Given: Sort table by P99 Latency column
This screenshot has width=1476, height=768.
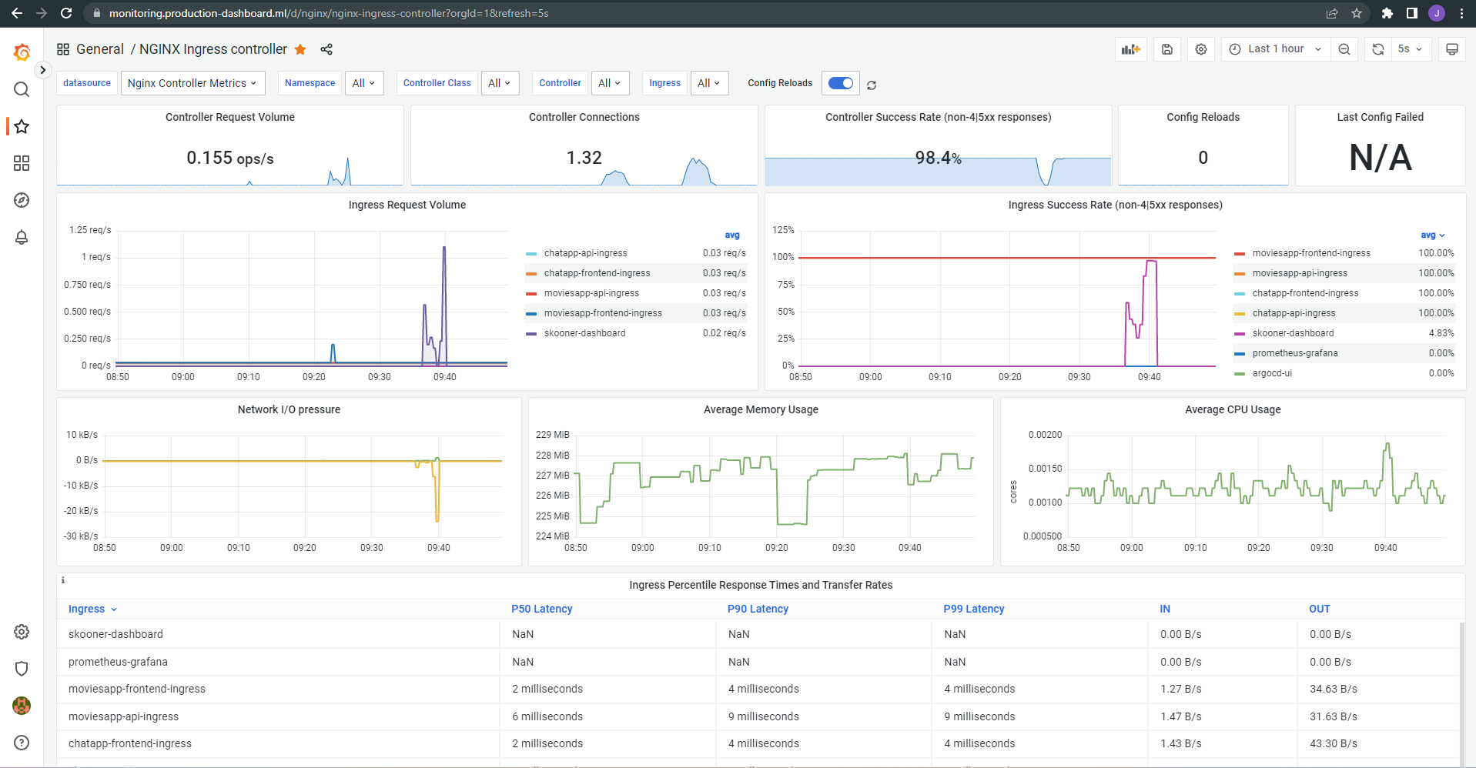Looking at the screenshot, I should (974, 609).
